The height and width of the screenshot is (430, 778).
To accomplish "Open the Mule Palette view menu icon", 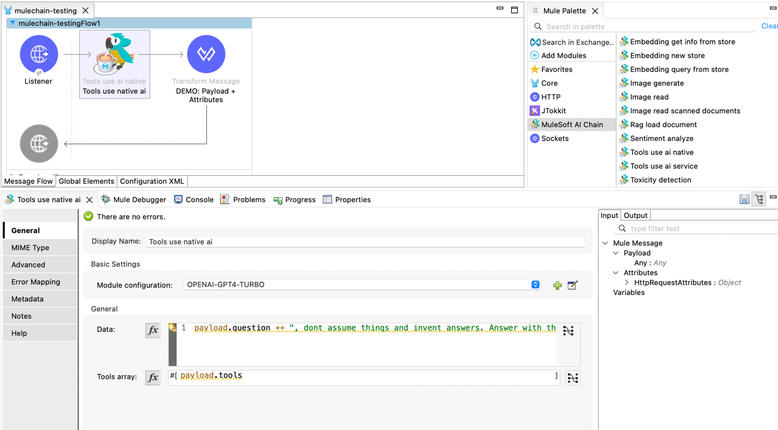I will [536, 11].
